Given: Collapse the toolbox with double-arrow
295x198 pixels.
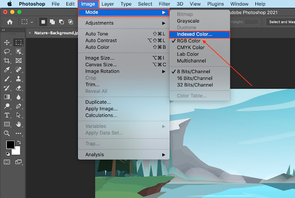Looking at the screenshot, I should pos(3,30).
